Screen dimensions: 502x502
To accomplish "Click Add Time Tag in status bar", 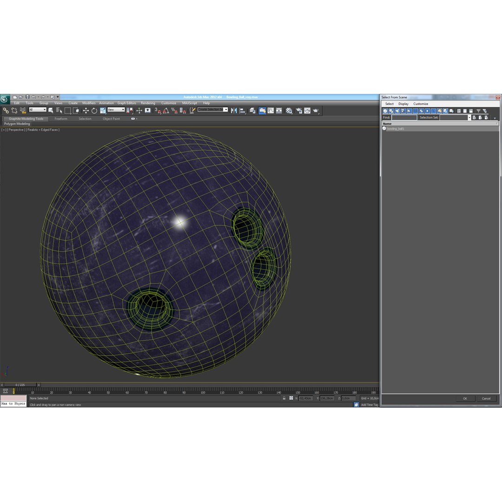I will tap(370, 405).
